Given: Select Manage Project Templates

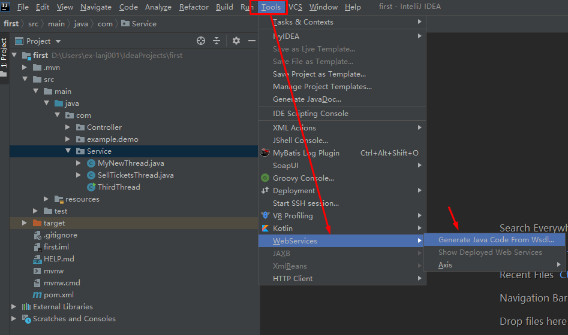Looking at the screenshot, I should [342, 87].
